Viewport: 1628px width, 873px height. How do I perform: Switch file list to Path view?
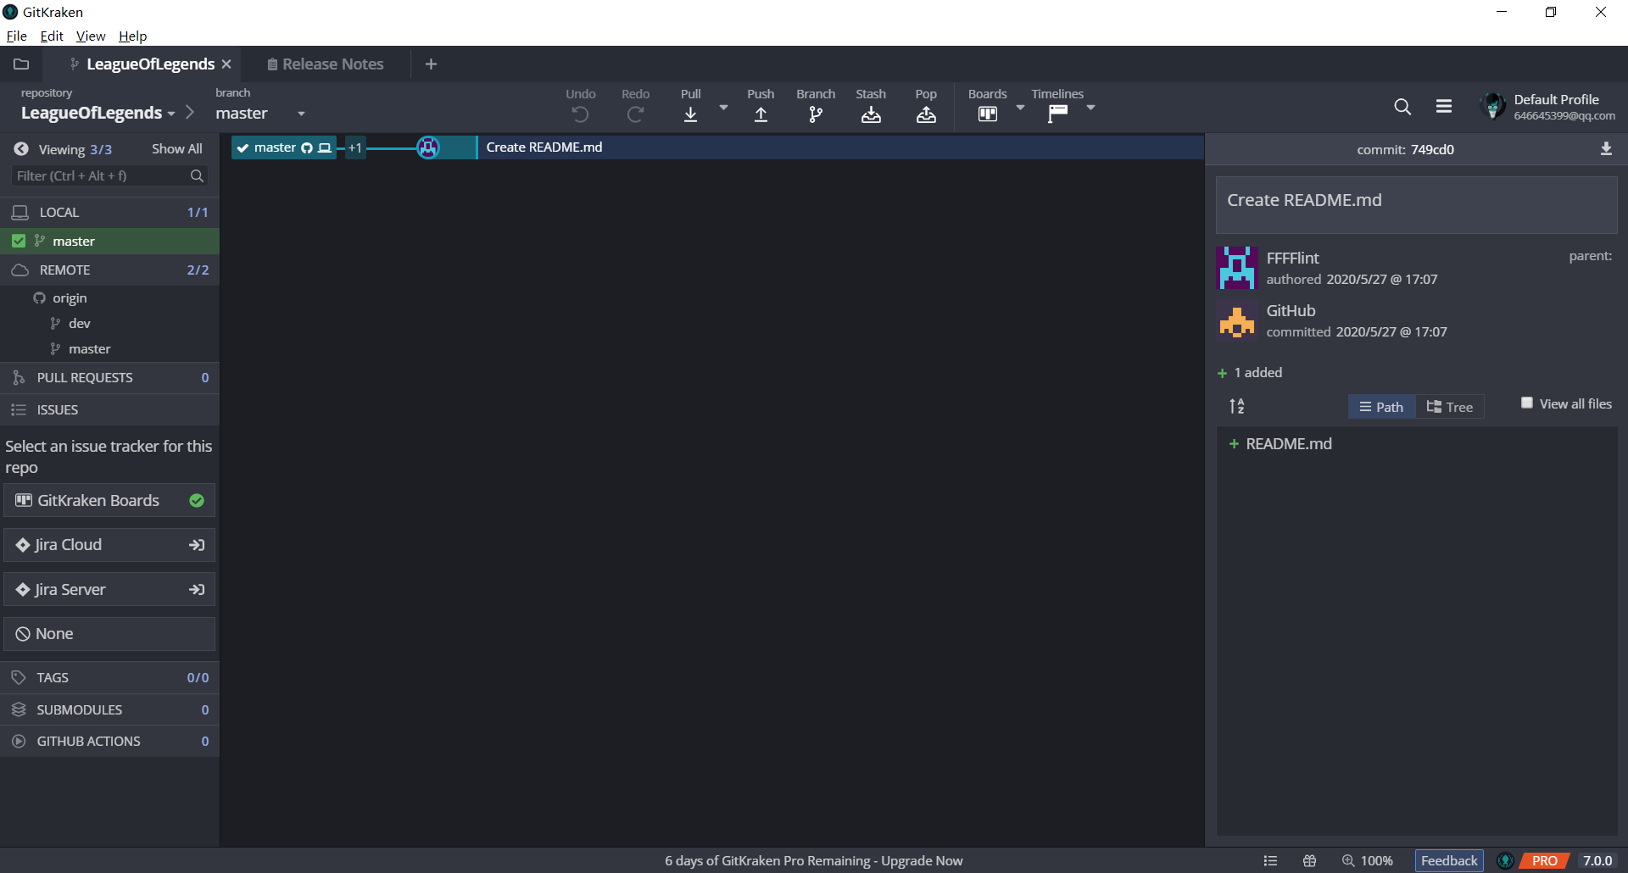point(1381,407)
